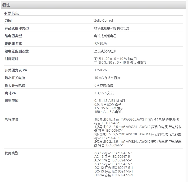Select the 过流或欠流检测 value

106,51
